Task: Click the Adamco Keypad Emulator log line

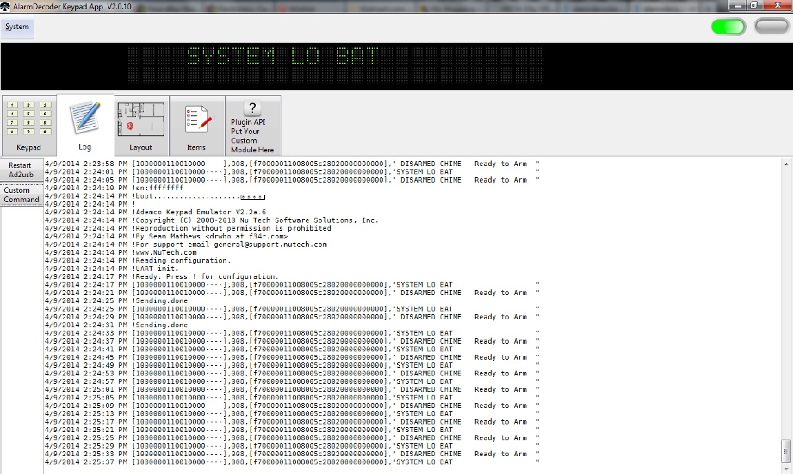Action: (200, 212)
